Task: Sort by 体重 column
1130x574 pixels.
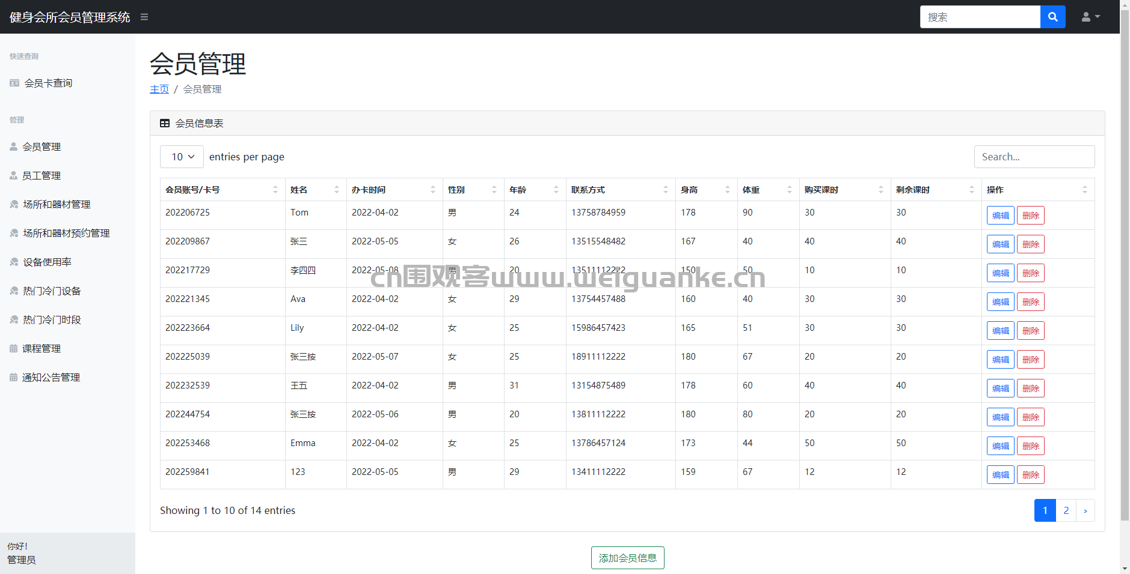Action: (769, 190)
